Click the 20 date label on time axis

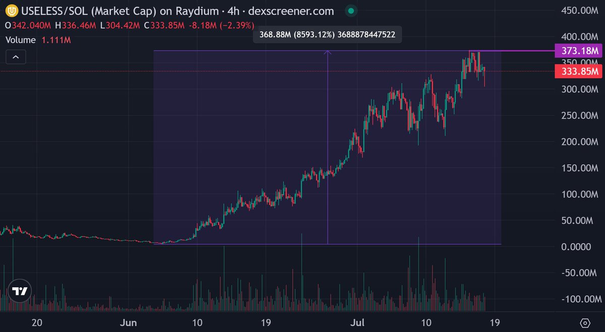coord(36,322)
